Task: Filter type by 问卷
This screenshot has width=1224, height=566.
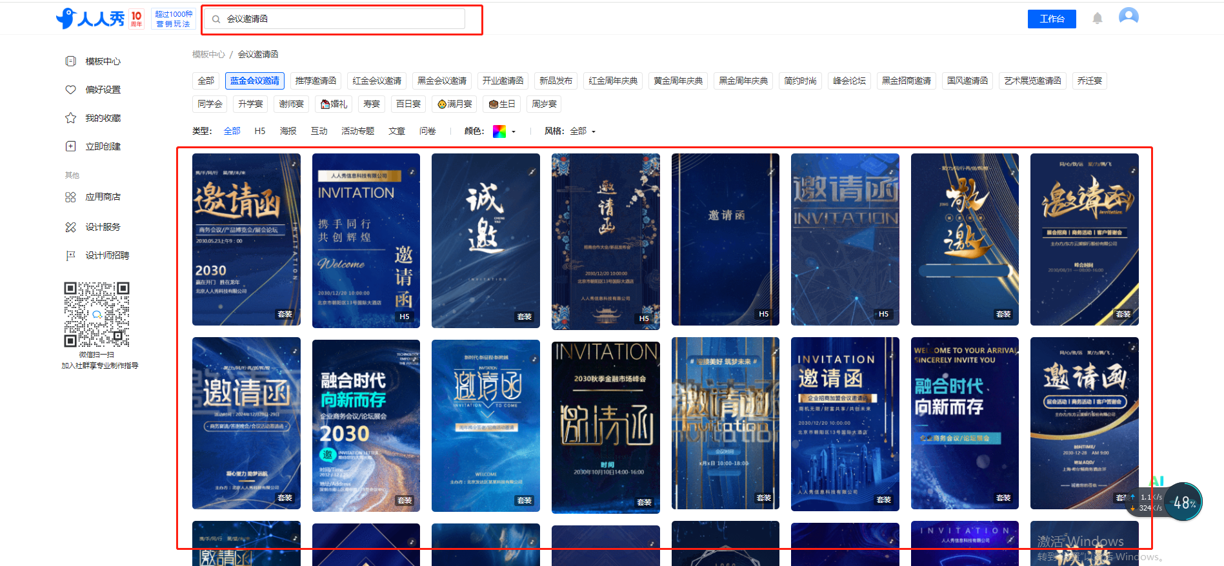Action: pyautogui.click(x=428, y=132)
